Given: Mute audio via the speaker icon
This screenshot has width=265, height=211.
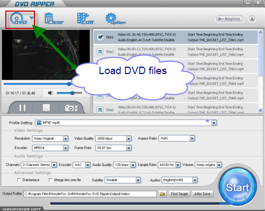Looking at the screenshot, I should (51, 93).
